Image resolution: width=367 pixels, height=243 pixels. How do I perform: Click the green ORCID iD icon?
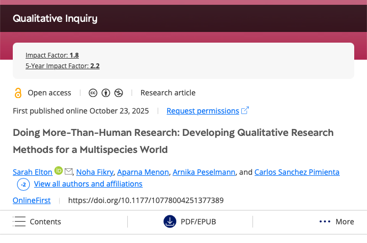(59, 171)
